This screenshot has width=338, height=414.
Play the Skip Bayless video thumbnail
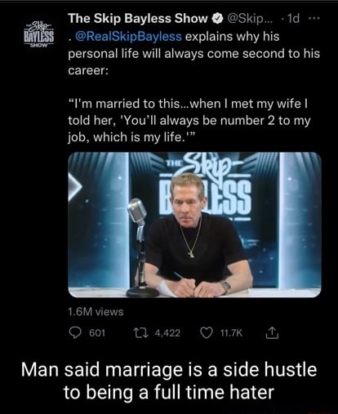(x=194, y=225)
